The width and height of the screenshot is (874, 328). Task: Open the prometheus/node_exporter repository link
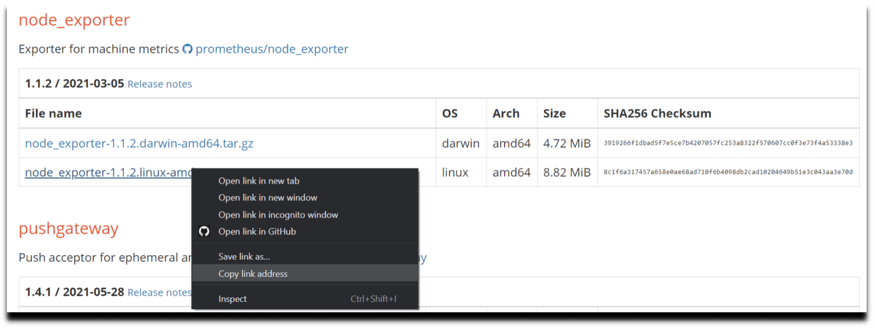click(271, 49)
